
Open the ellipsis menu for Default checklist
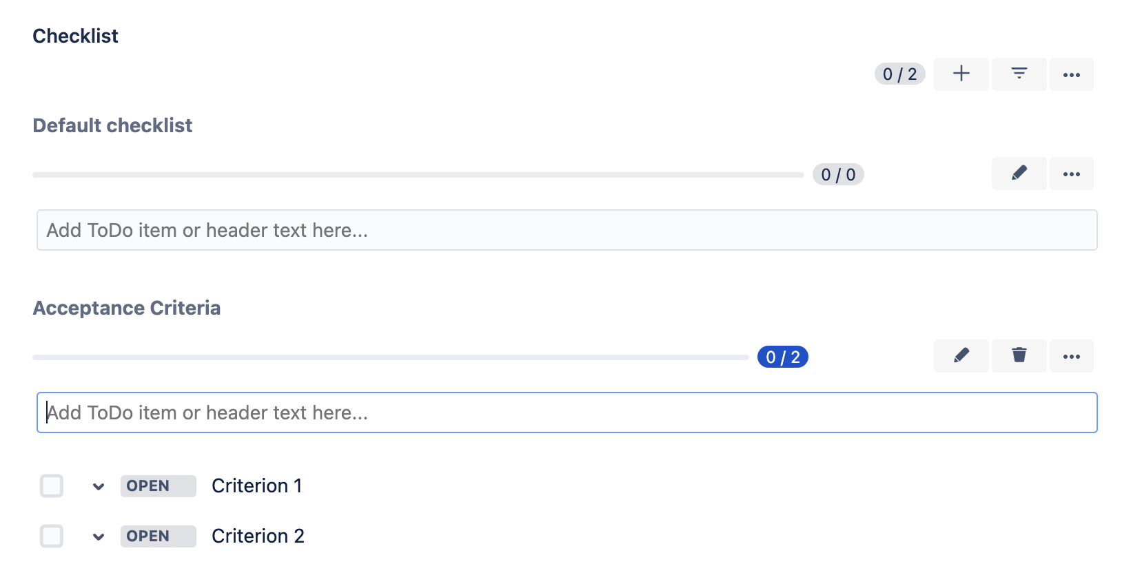(1071, 174)
